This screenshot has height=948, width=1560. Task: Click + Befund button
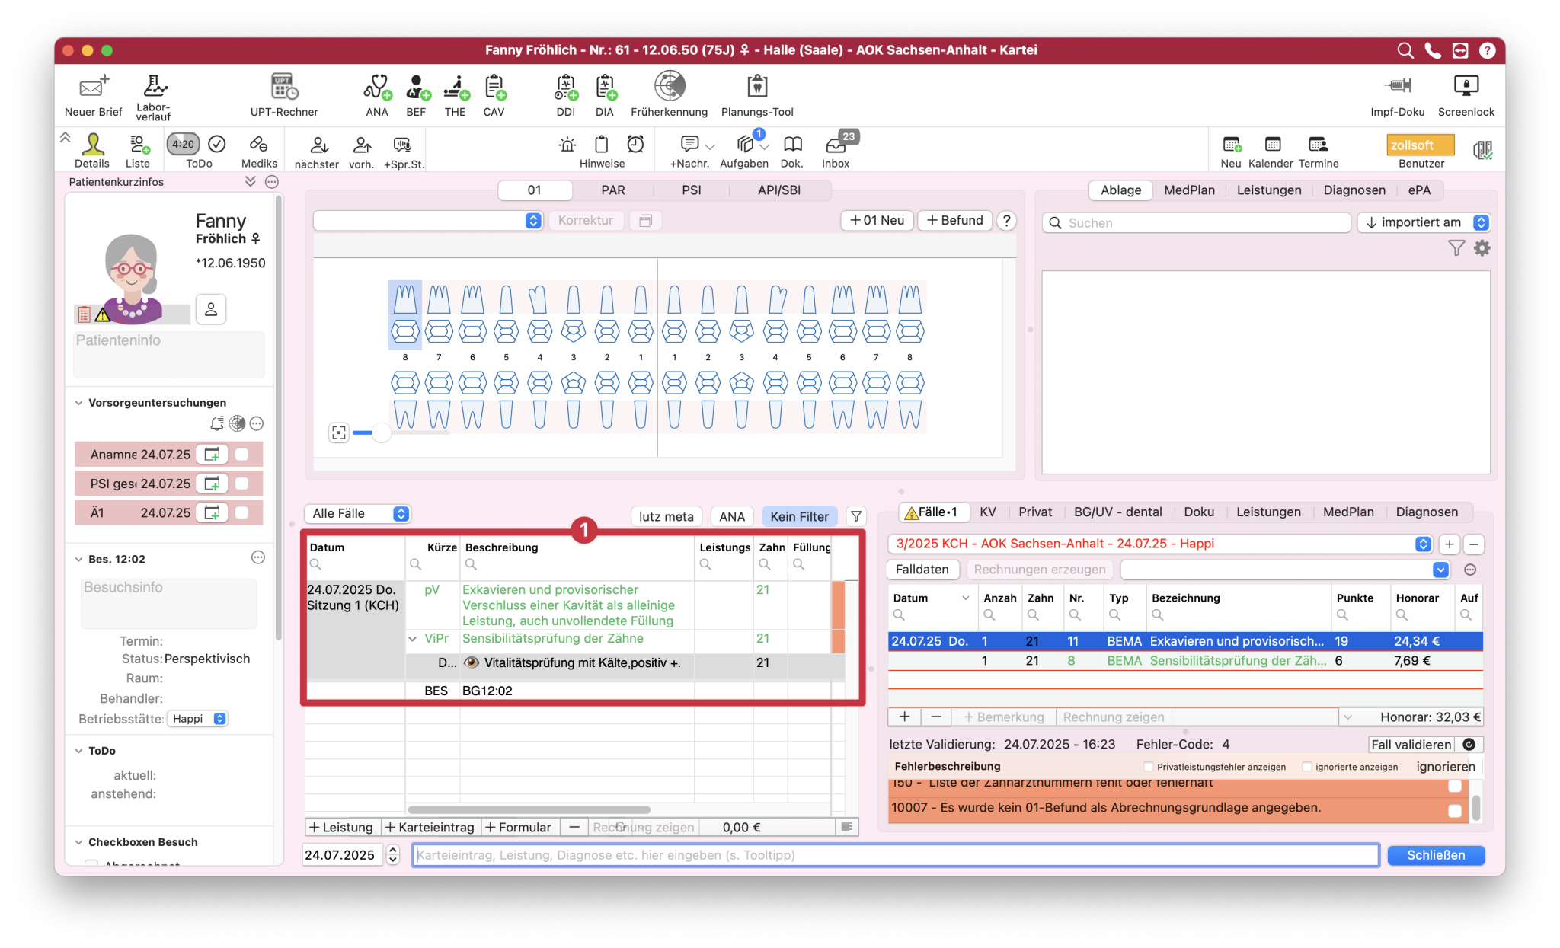coord(955,220)
